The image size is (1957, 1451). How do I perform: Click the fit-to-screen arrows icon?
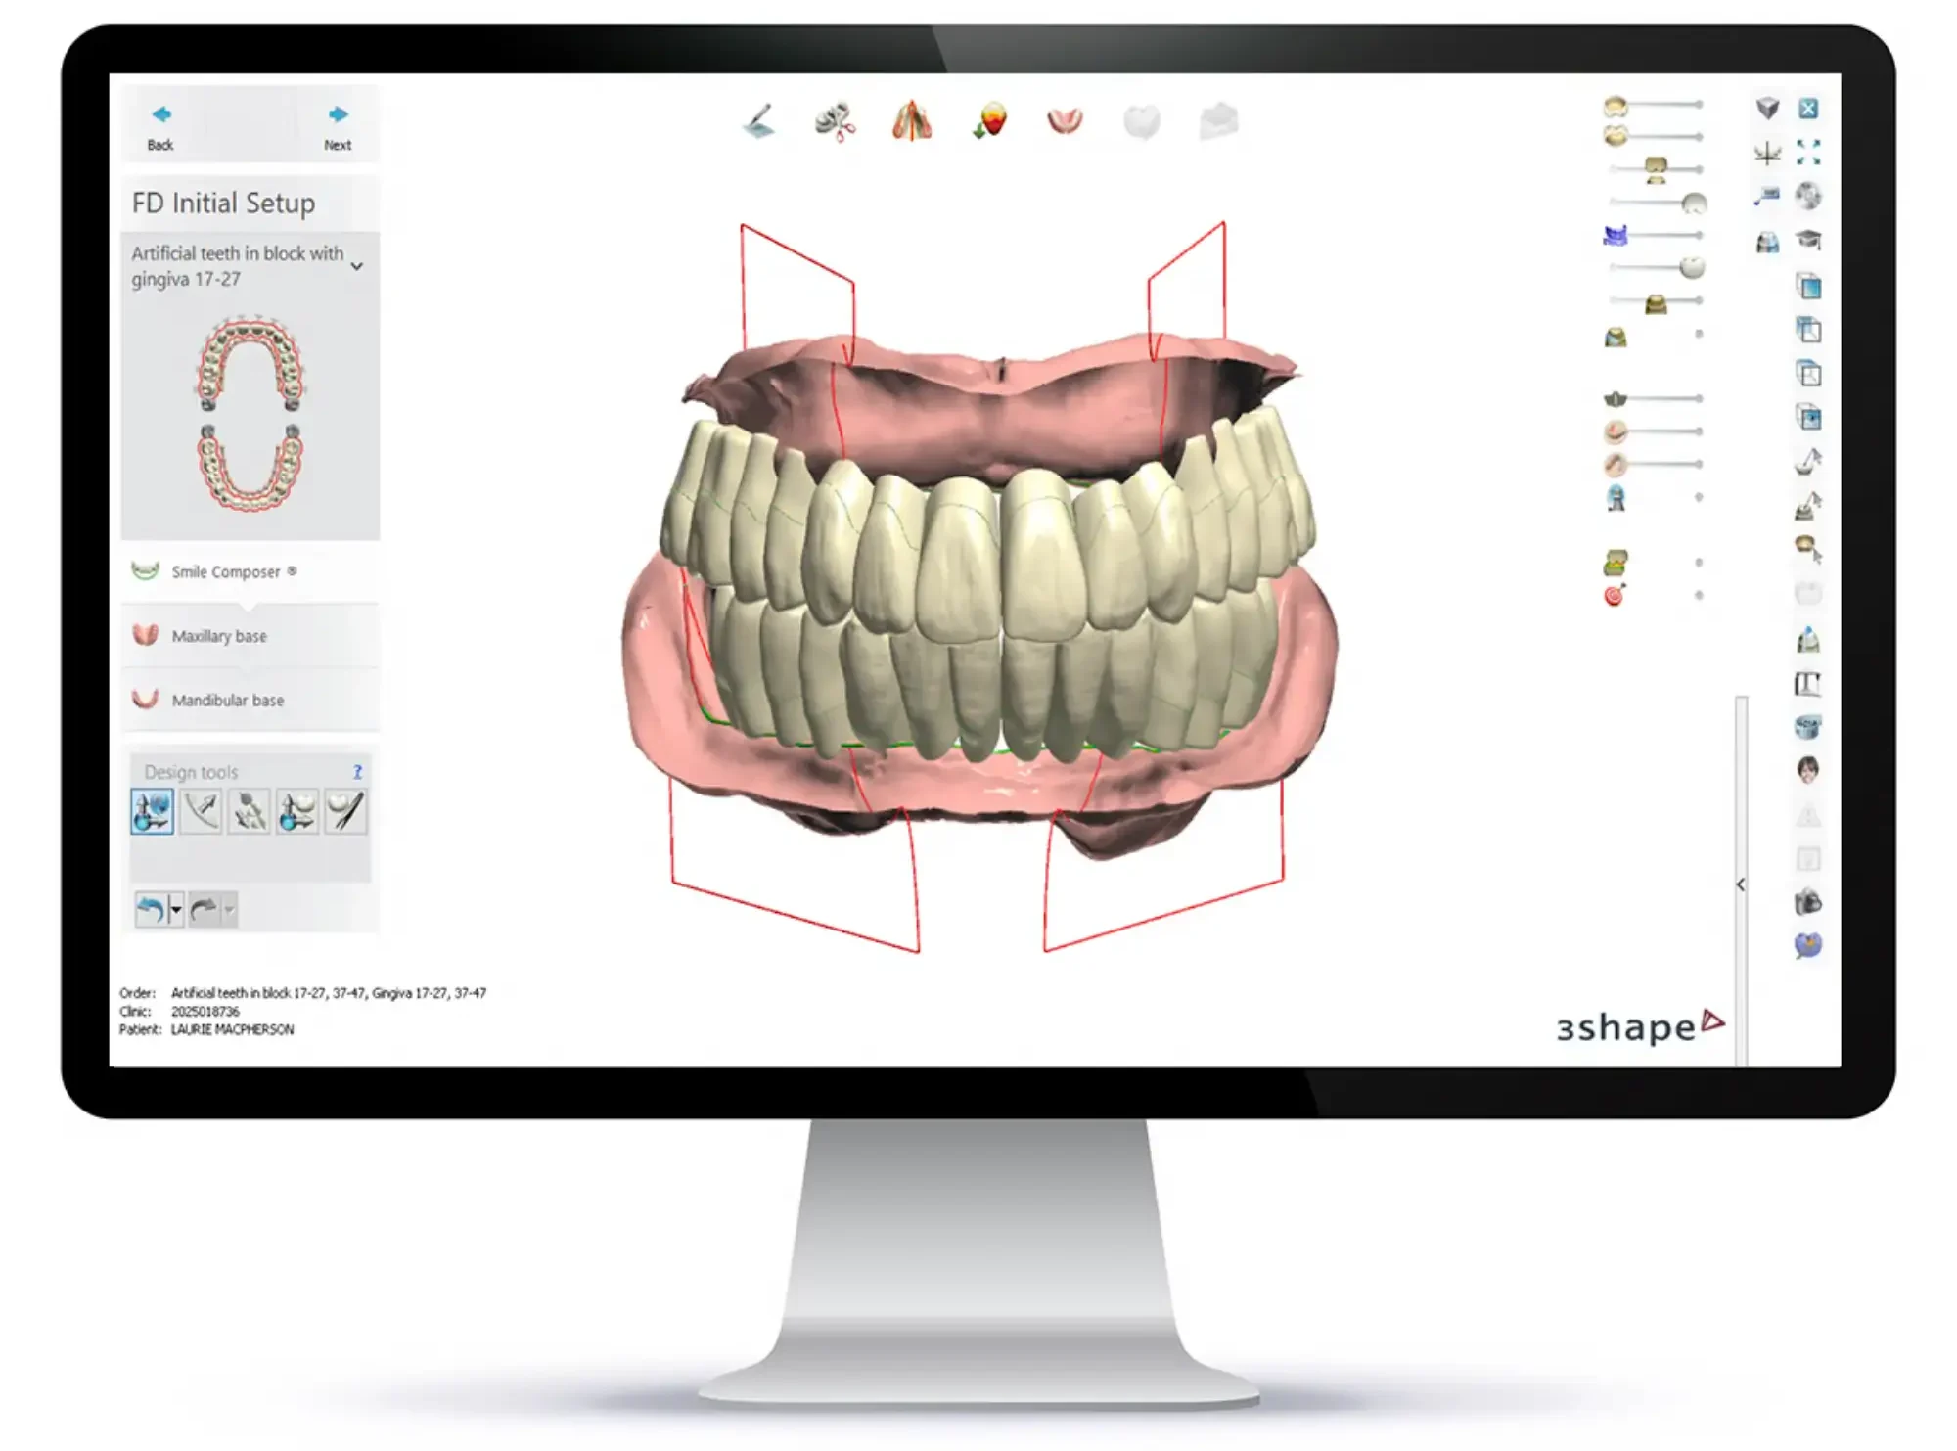1808,153
